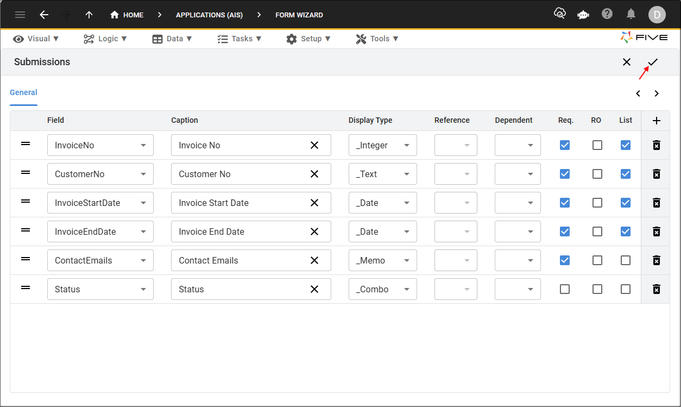Click APPLICATIONS (AIS) breadcrumb link
The width and height of the screenshot is (681, 407).
[x=209, y=15]
